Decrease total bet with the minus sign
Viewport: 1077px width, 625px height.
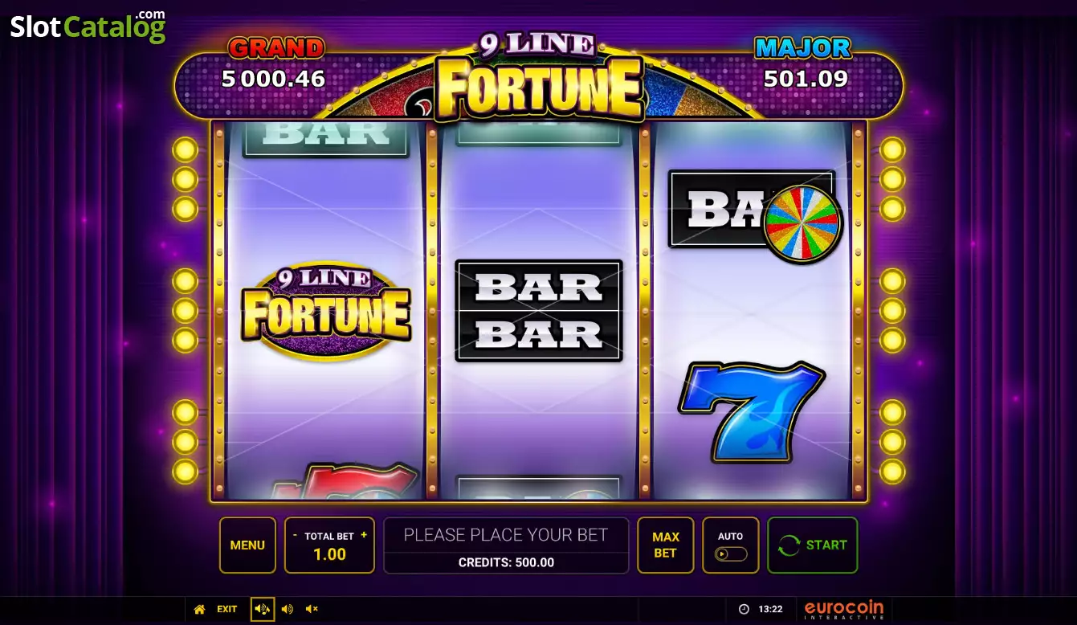[295, 535]
